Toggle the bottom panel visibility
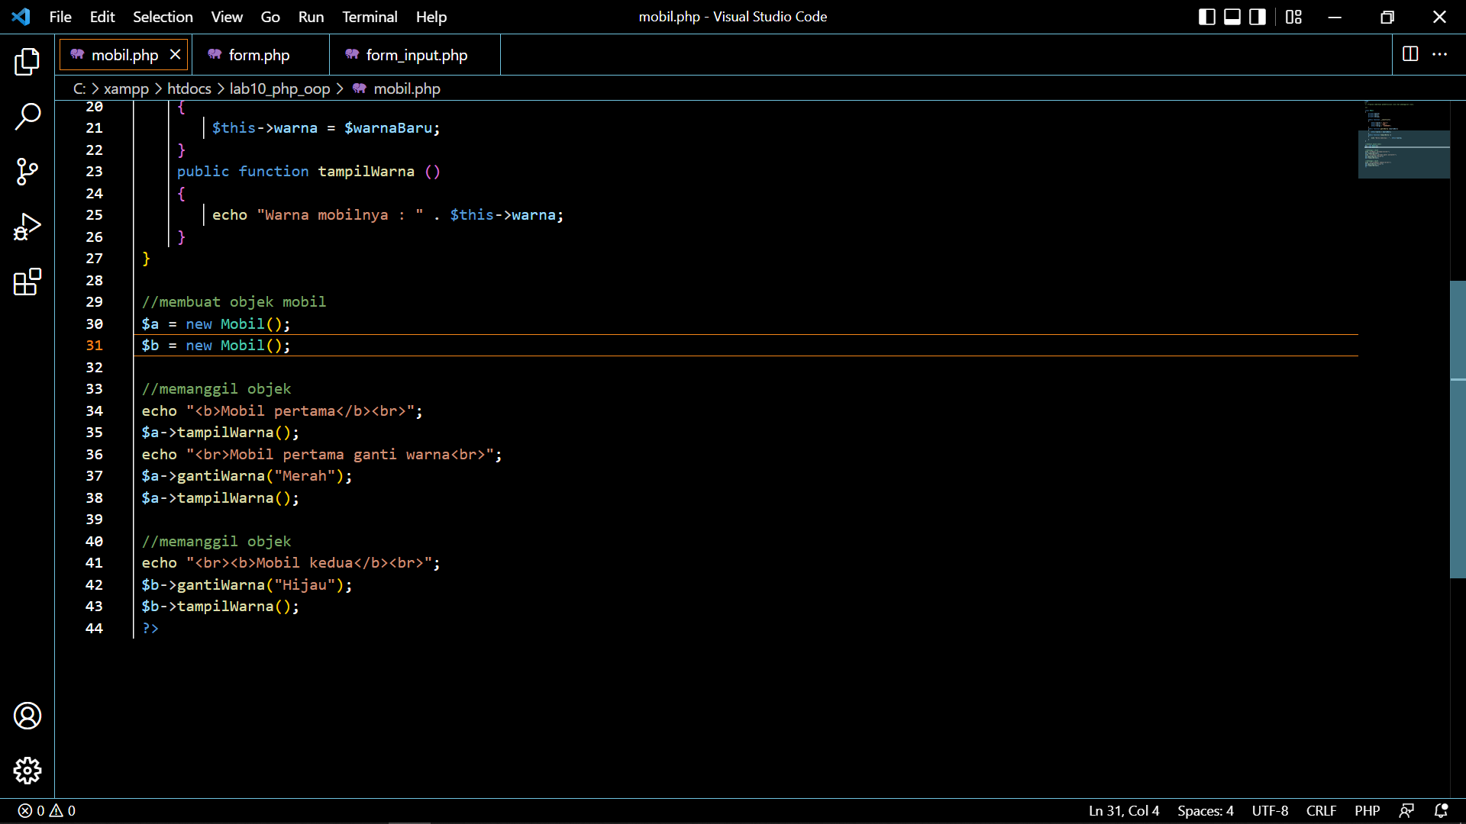 (x=1232, y=16)
